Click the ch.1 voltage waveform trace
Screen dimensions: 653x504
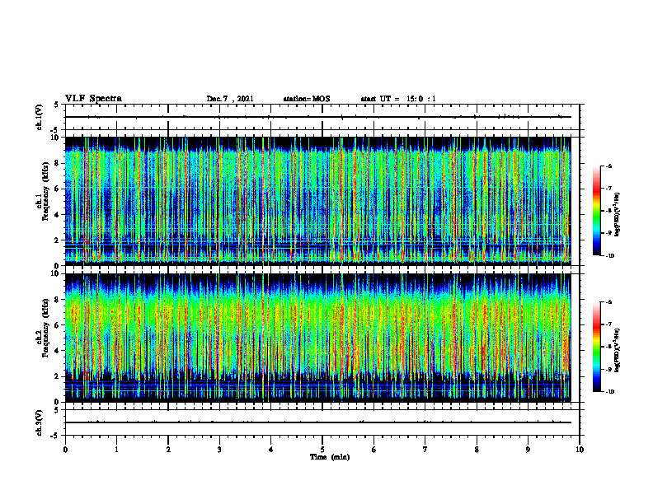317,117
